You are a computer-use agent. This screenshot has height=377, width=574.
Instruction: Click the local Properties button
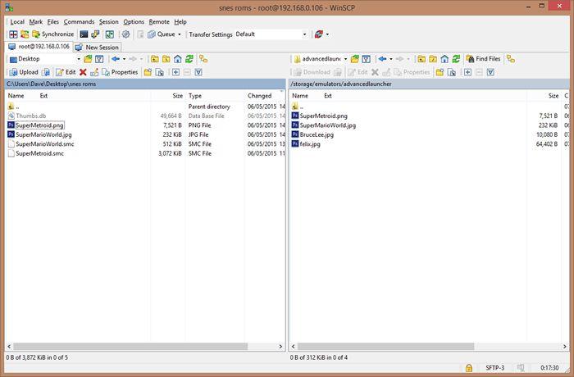[x=120, y=72]
